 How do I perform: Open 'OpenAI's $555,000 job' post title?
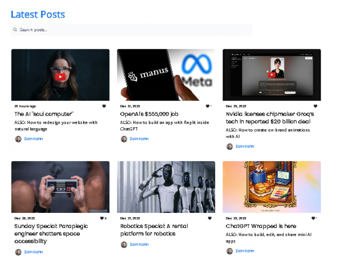click(149, 114)
